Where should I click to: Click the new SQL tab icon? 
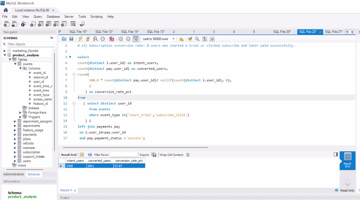tap(7, 24)
